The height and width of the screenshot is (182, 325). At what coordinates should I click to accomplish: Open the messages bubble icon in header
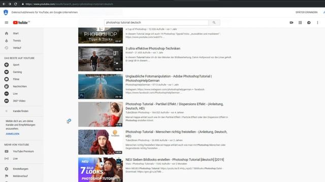point(309,22)
